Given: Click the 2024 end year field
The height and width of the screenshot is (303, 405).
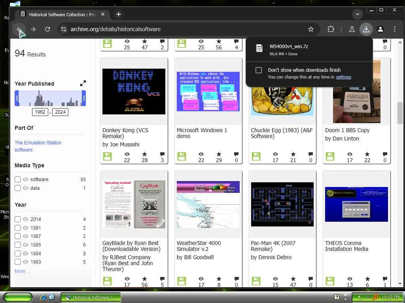Looking at the screenshot, I should [x=60, y=112].
